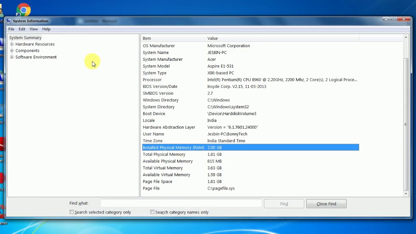Expand the Software Environment node
Image resolution: width=416 pixels, height=234 pixels.
pos(12,57)
